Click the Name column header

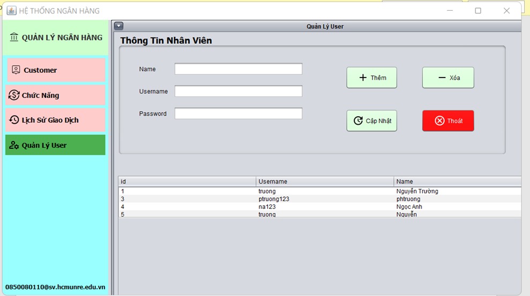point(457,181)
